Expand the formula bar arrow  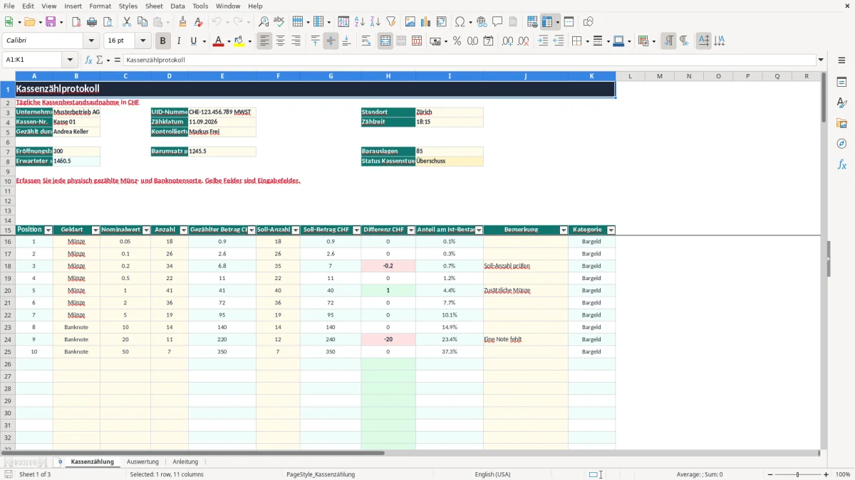[x=821, y=60]
